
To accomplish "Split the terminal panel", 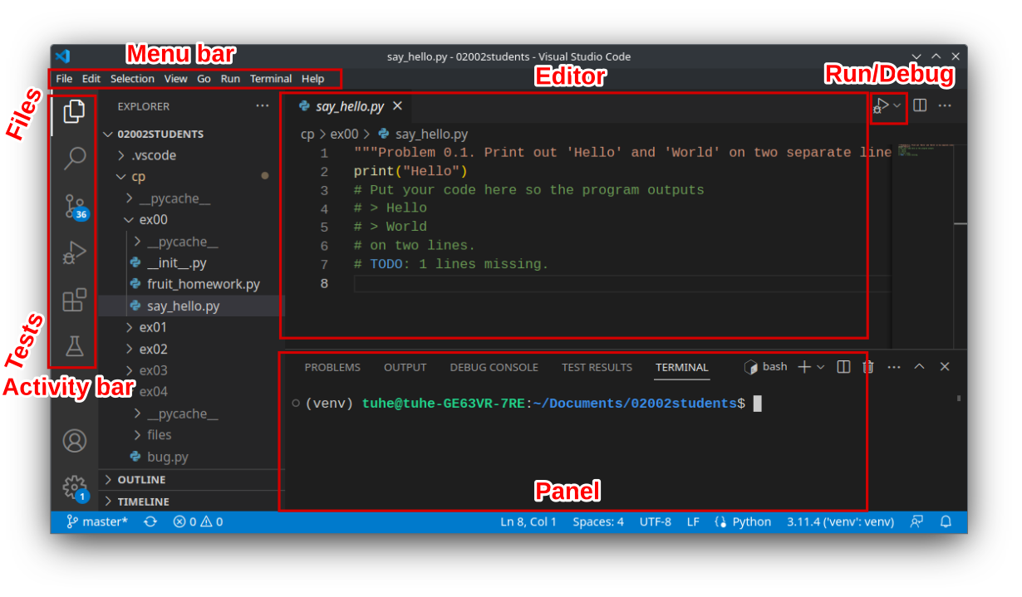I will click(x=843, y=367).
